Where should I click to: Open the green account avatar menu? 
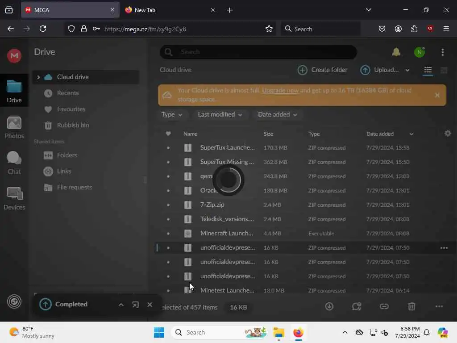click(420, 52)
